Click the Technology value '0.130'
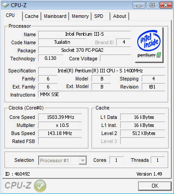This screenshot has height=194, width=174. pos(51,58)
